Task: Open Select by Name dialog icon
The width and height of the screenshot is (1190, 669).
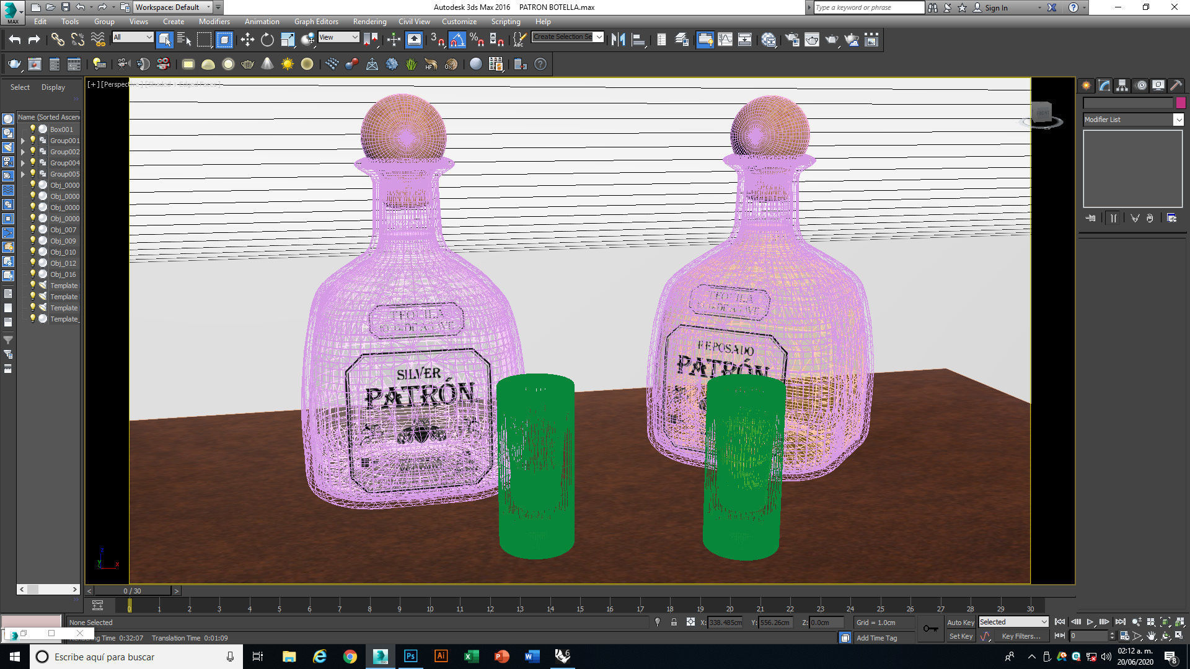Action: click(184, 40)
